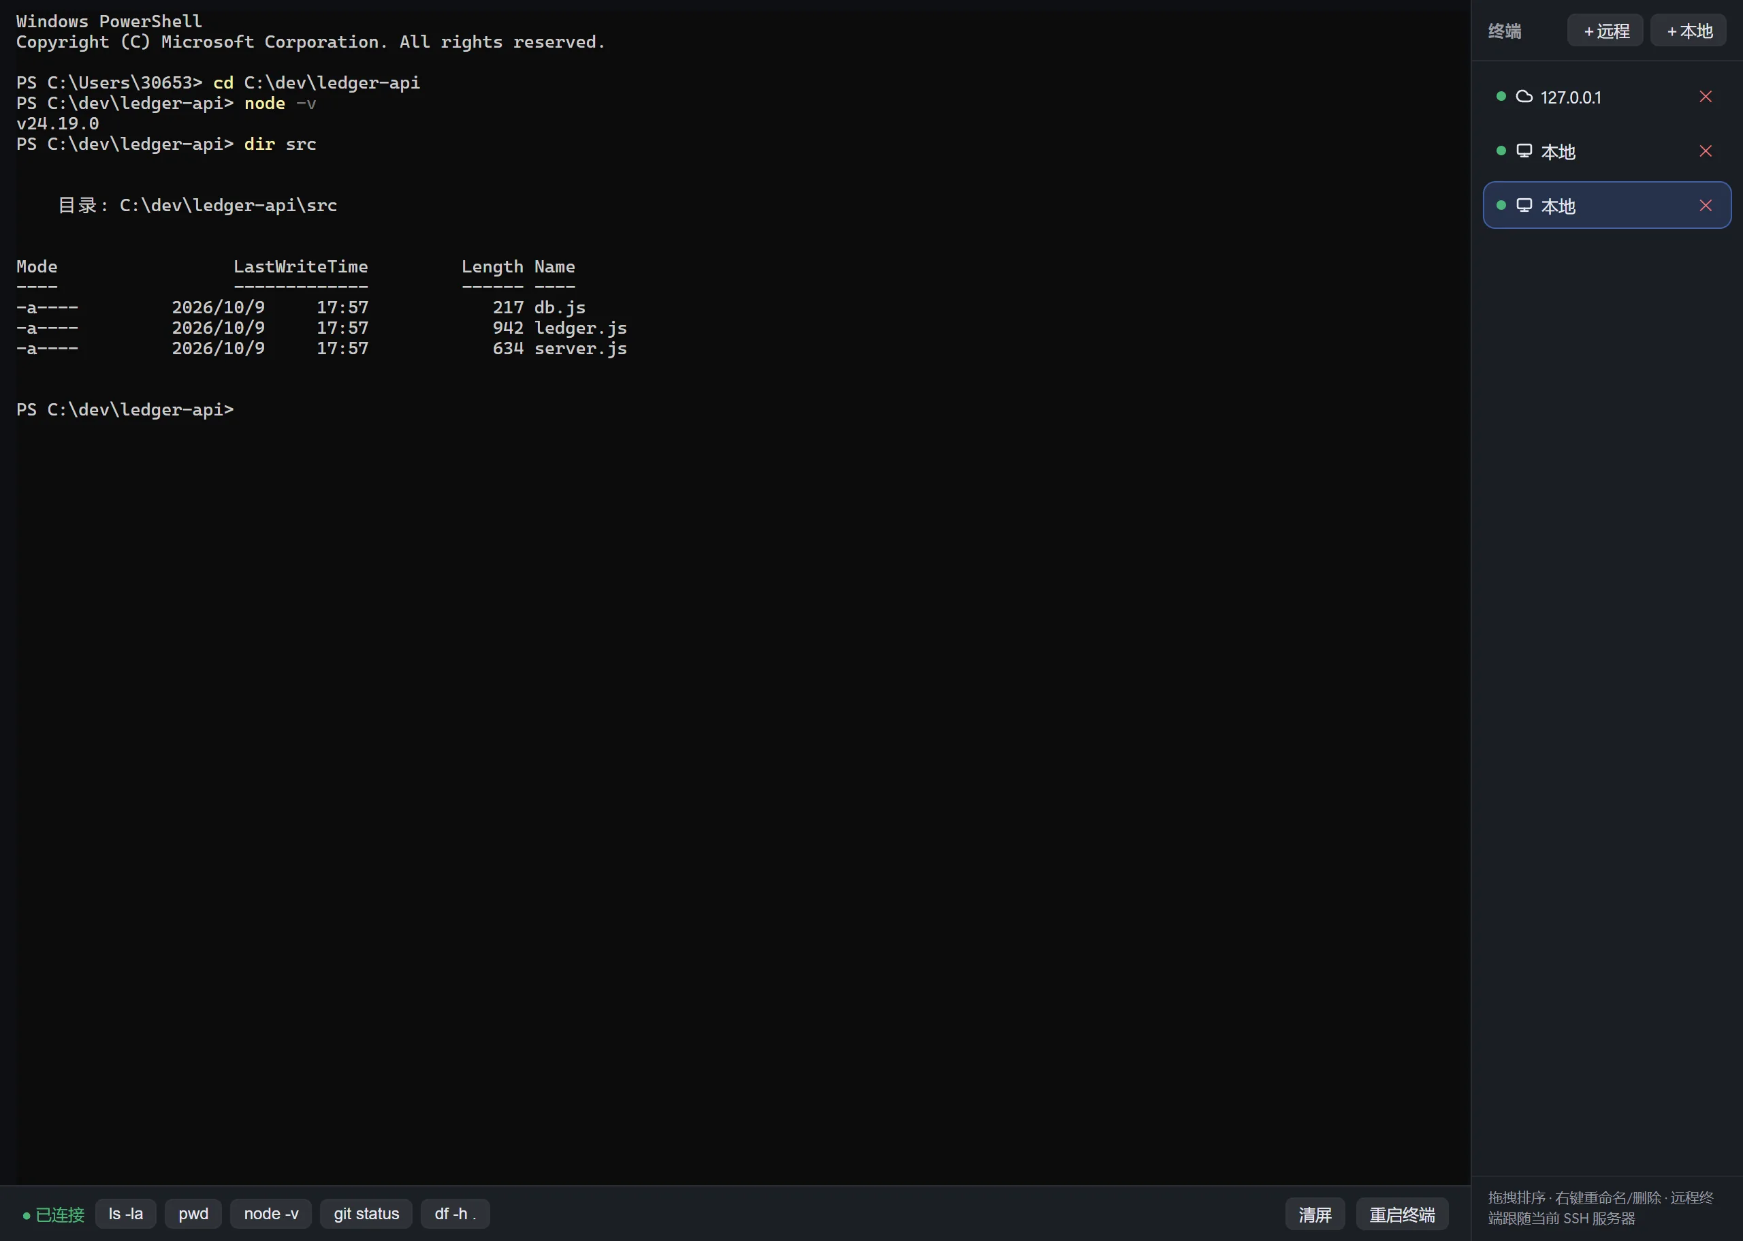Close the 127.0.0.1 terminal session

tap(1706, 96)
